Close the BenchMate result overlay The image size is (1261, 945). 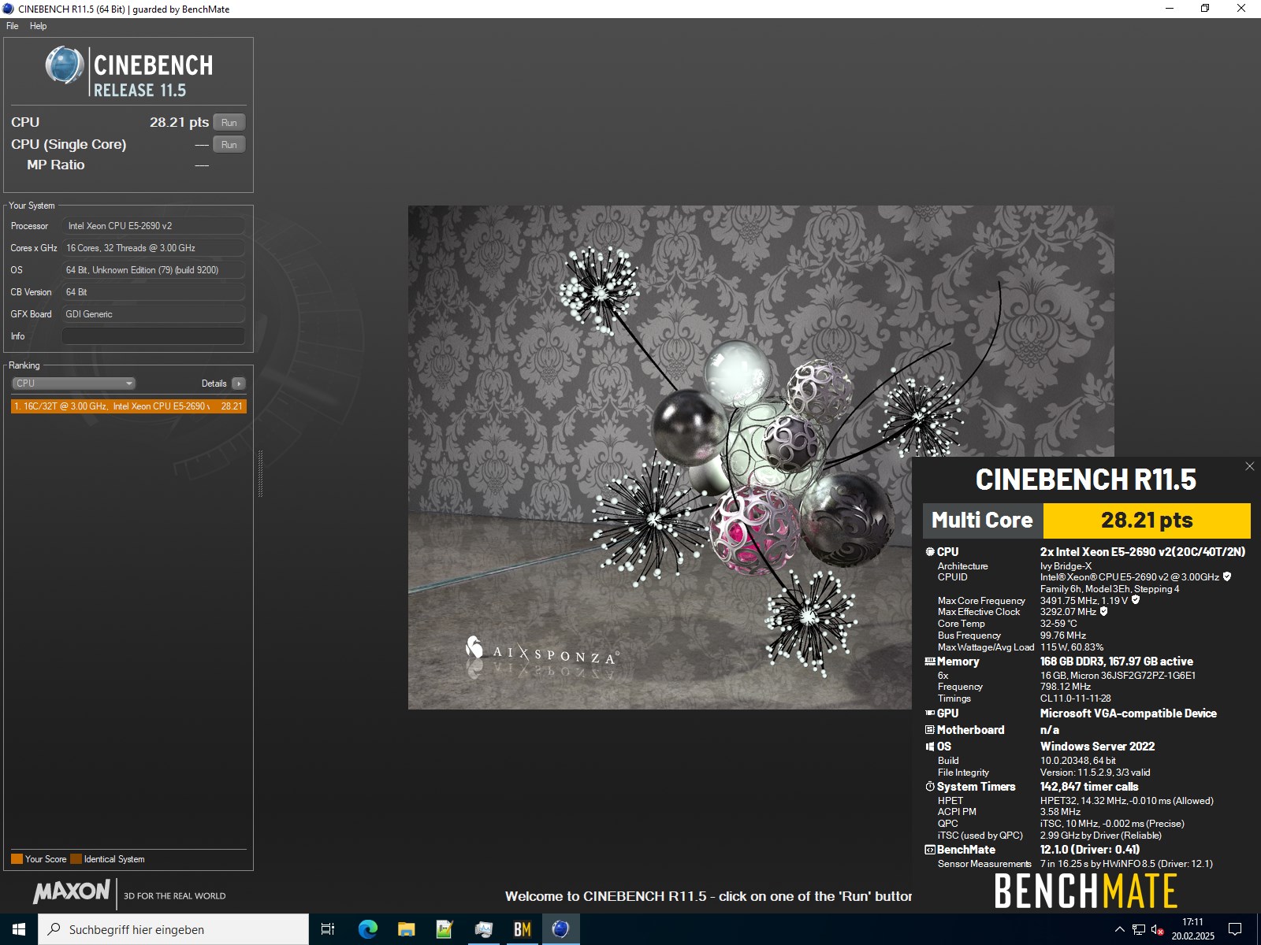click(x=1249, y=466)
